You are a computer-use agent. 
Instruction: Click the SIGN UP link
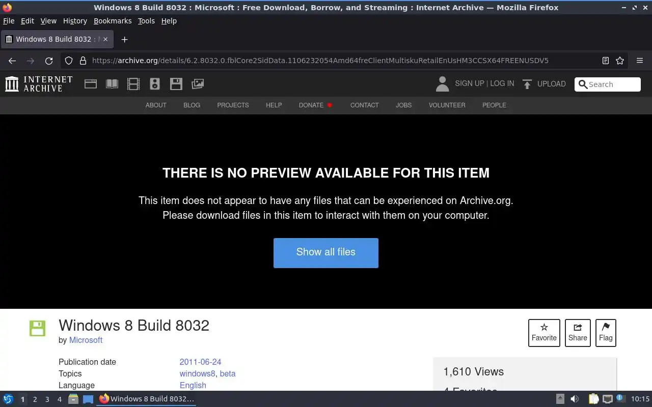tap(469, 83)
